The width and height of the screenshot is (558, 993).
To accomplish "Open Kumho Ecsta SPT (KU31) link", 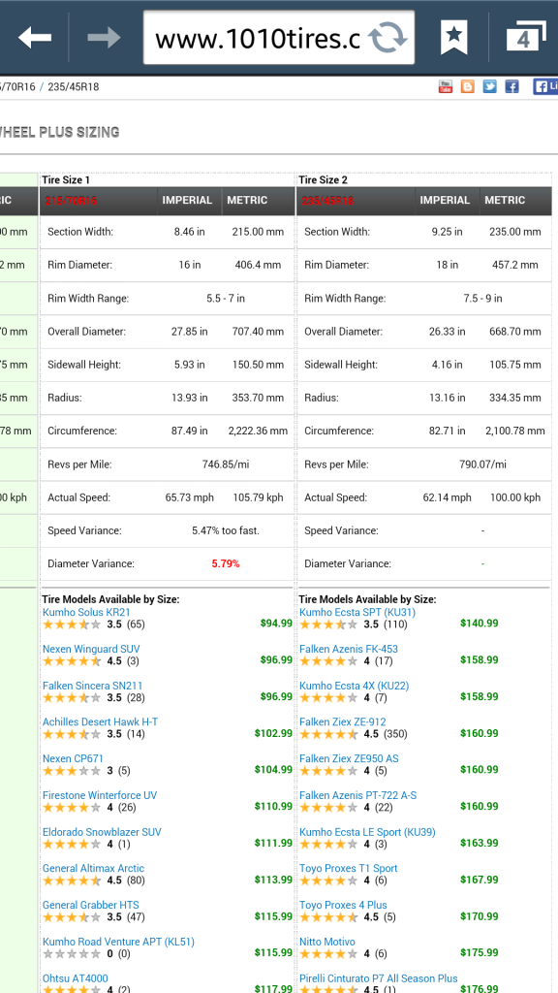I will point(357,613).
